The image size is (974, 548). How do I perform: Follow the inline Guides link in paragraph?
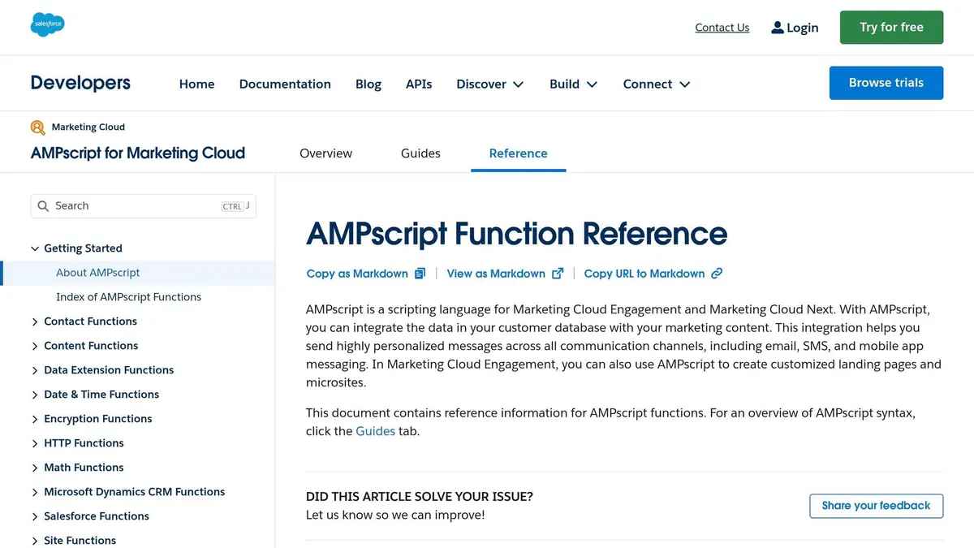click(x=375, y=431)
